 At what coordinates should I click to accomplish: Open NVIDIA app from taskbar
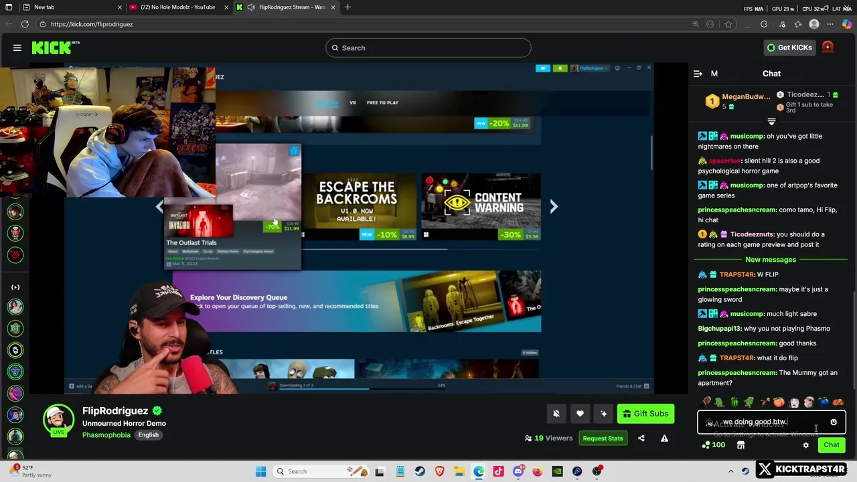click(x=557, y=471)
